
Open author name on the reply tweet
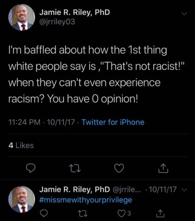(75, 189)
